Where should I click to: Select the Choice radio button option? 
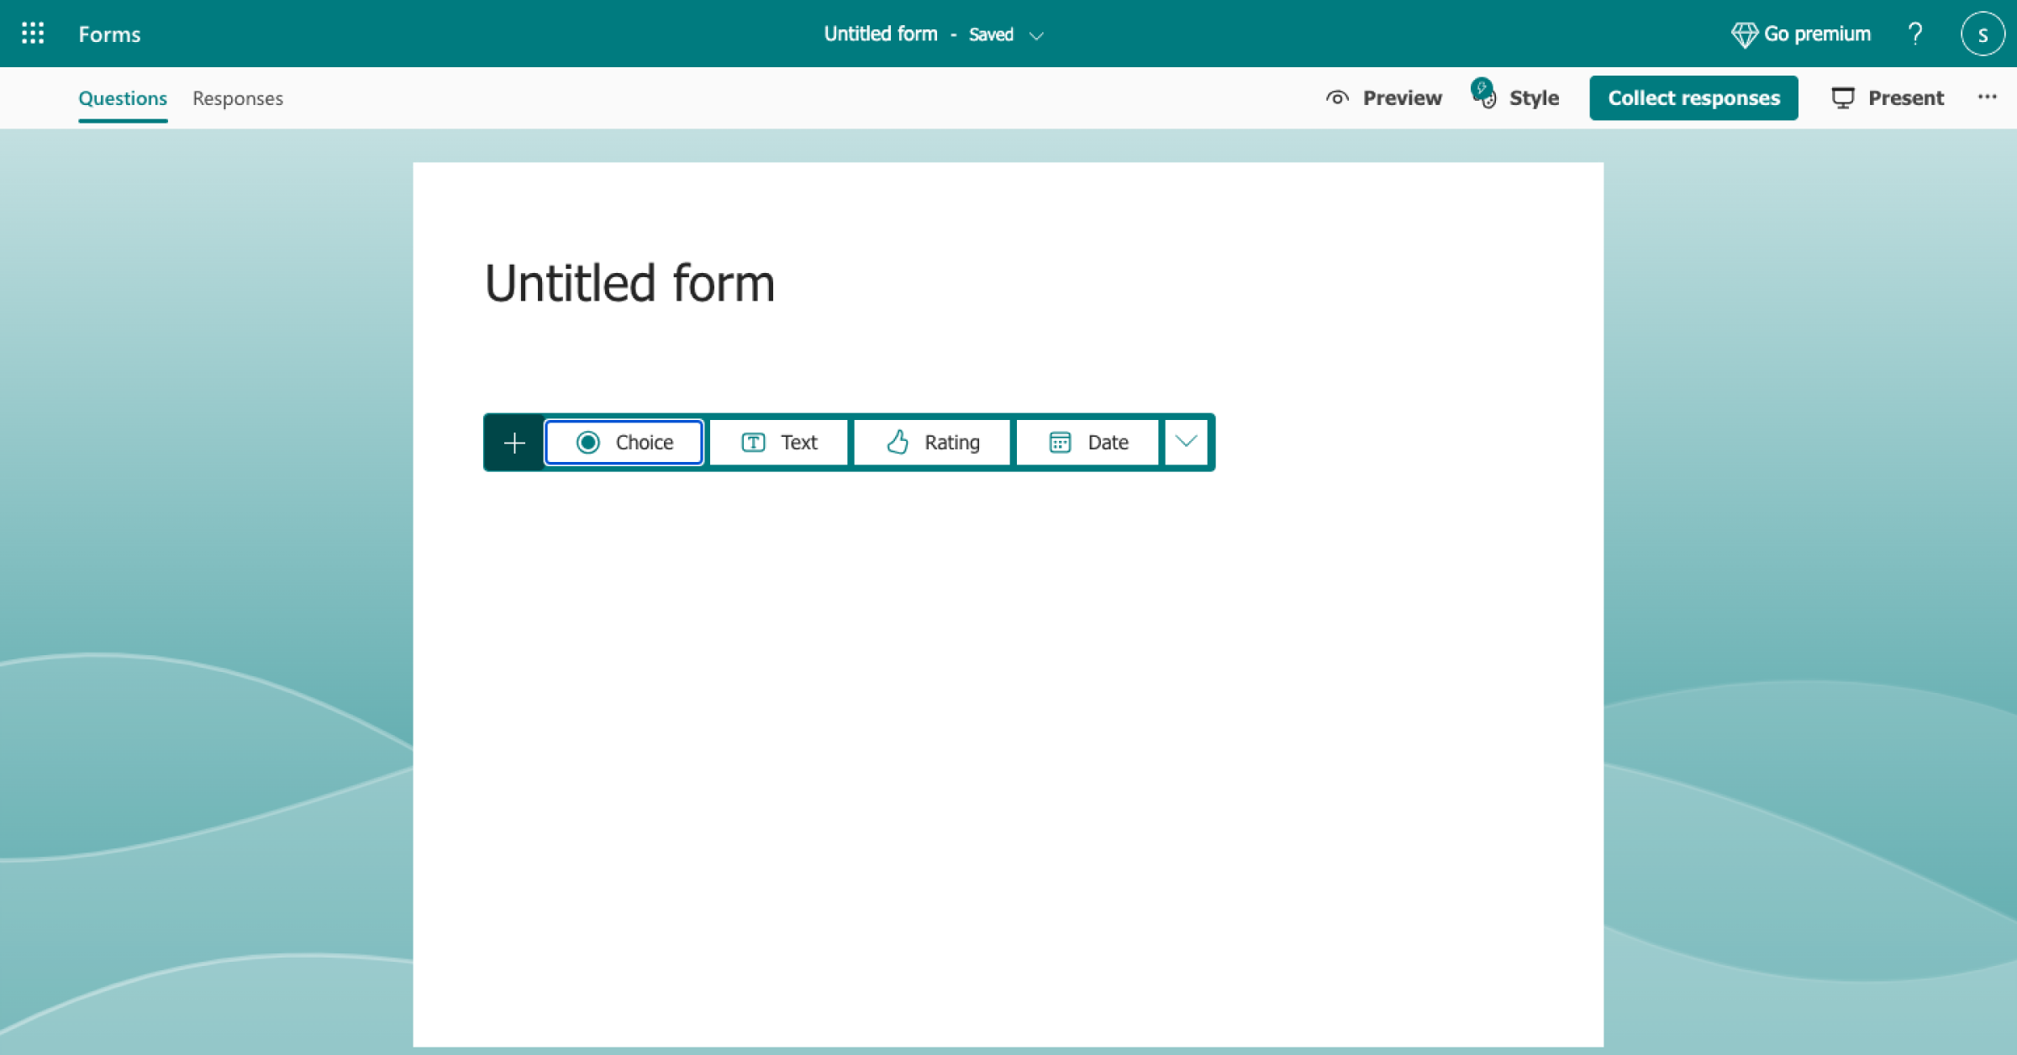point(623,442)
